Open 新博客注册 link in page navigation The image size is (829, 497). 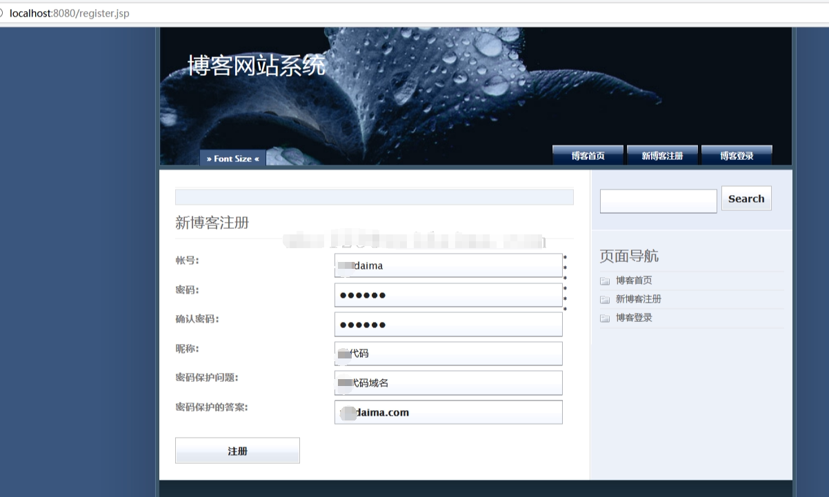tap(639, 299)
